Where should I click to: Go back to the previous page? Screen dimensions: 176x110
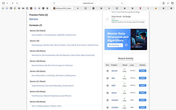13,3
